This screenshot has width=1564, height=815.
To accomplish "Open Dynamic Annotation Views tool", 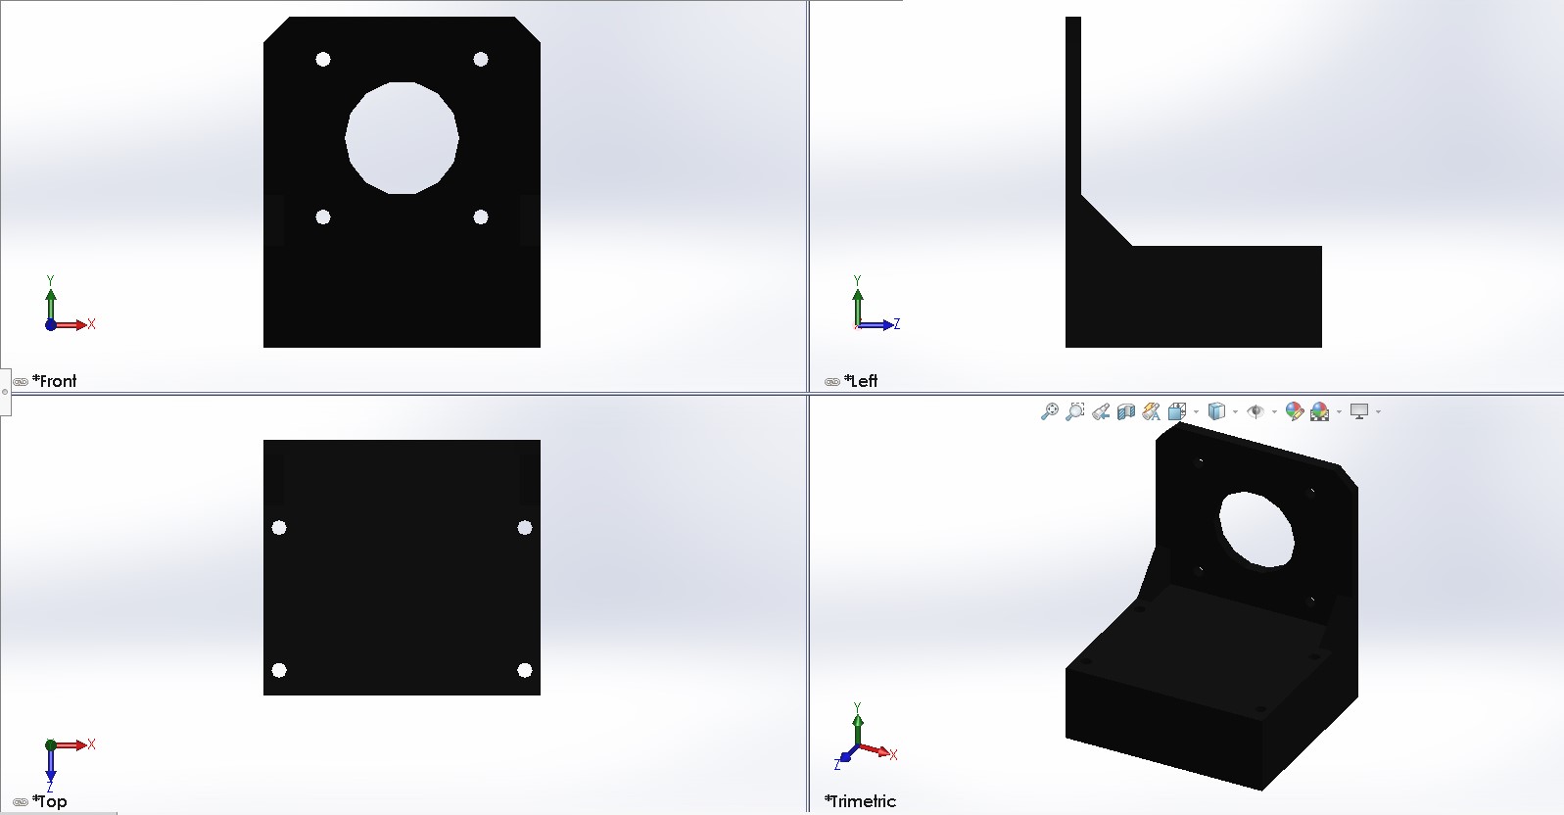I will click(x=1152, y=411).
